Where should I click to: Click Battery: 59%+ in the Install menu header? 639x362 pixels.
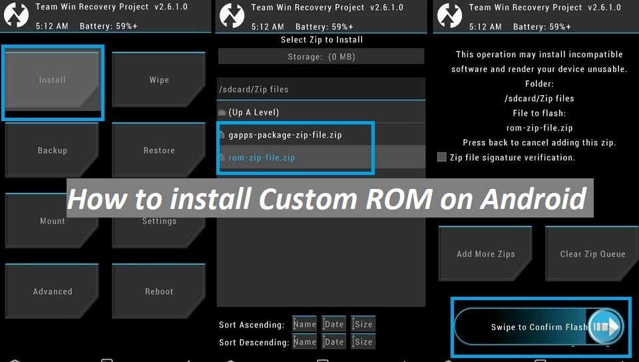[x=108, y=26]
